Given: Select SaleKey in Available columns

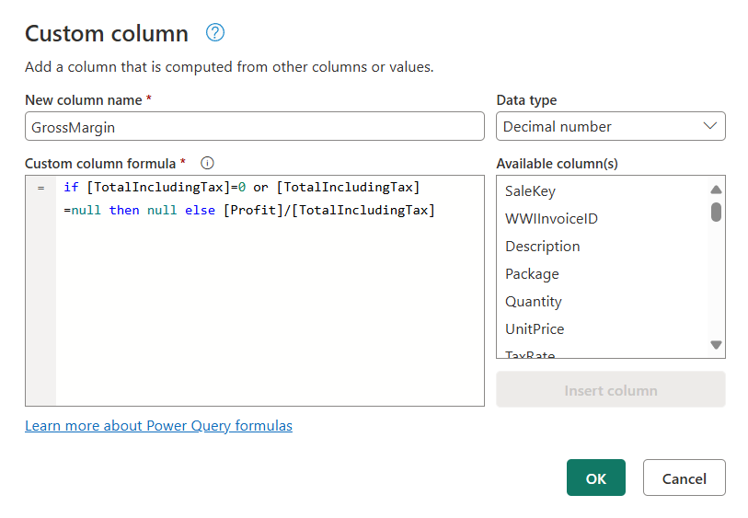Looking at the screenshot, I should coord(530,191).
